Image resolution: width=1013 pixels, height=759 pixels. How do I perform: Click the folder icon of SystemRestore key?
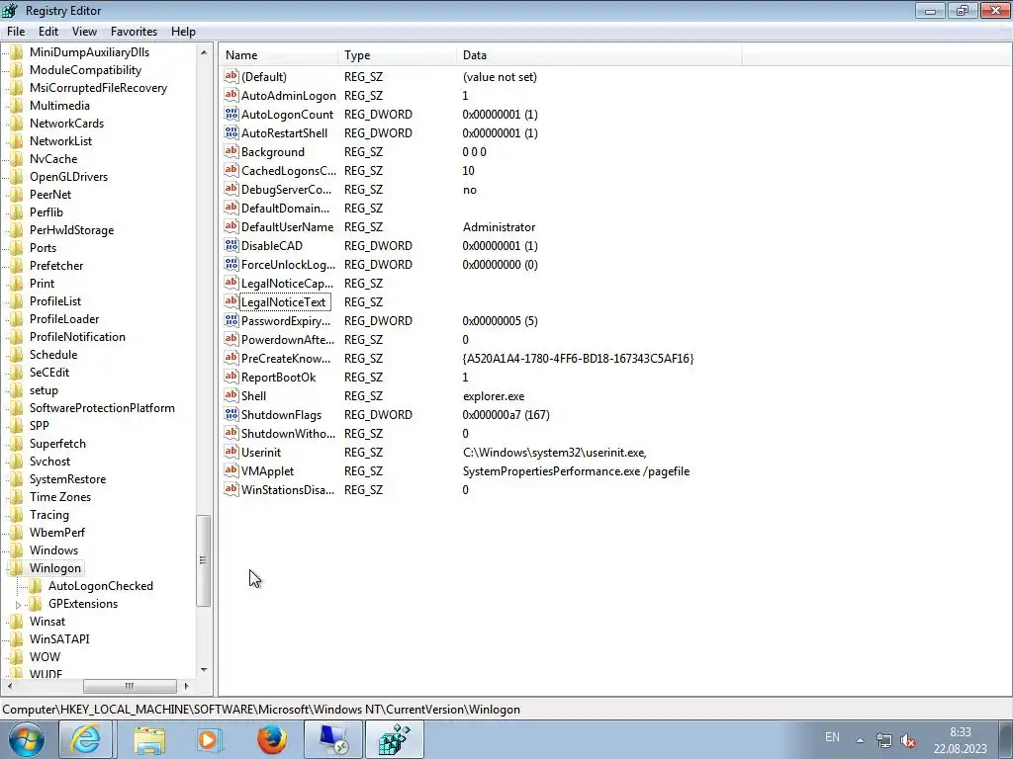(x=17, y=479)
